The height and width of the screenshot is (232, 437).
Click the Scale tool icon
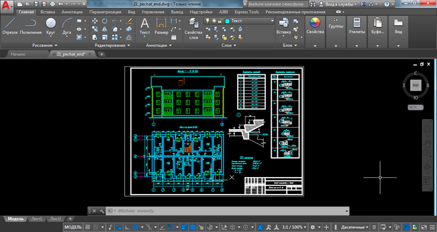[104, 37]
